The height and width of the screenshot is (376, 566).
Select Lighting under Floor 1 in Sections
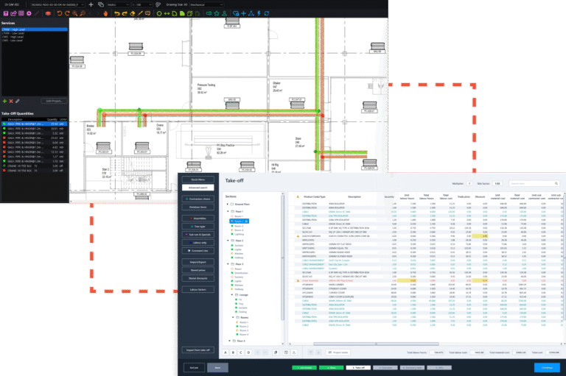click(x=239, y=234)
